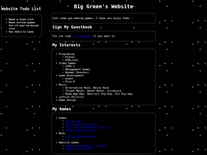Click the "Video Games" interest item

point(67,63)
